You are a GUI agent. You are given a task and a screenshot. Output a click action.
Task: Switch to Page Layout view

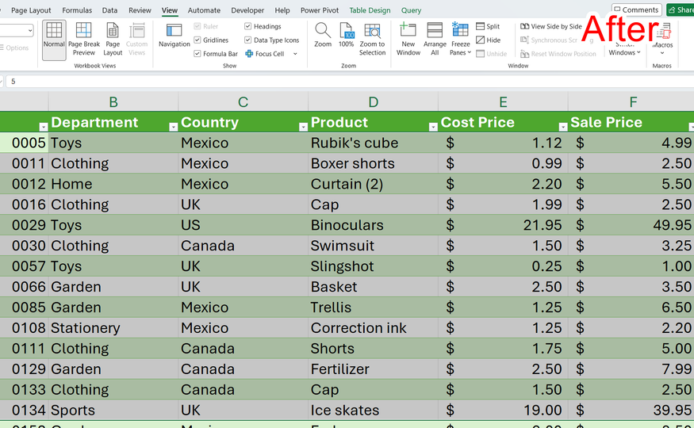click(x=113, y=40)
